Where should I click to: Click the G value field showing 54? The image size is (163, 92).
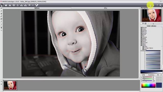pos(154,79)
